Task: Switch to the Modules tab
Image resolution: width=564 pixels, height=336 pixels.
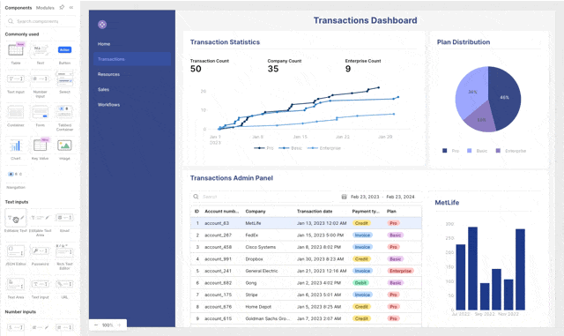Action: click(45, 8)
